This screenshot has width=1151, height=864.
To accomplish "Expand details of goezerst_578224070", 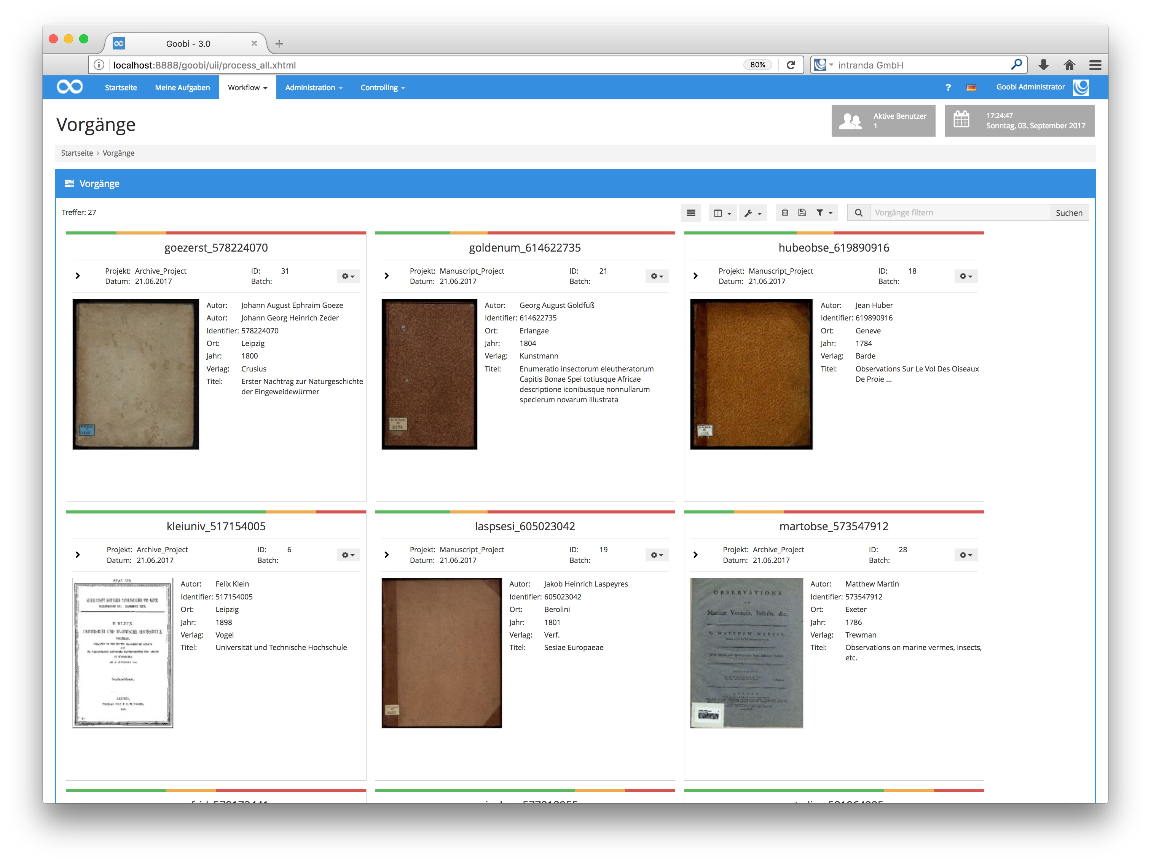I will coord(78,276).
